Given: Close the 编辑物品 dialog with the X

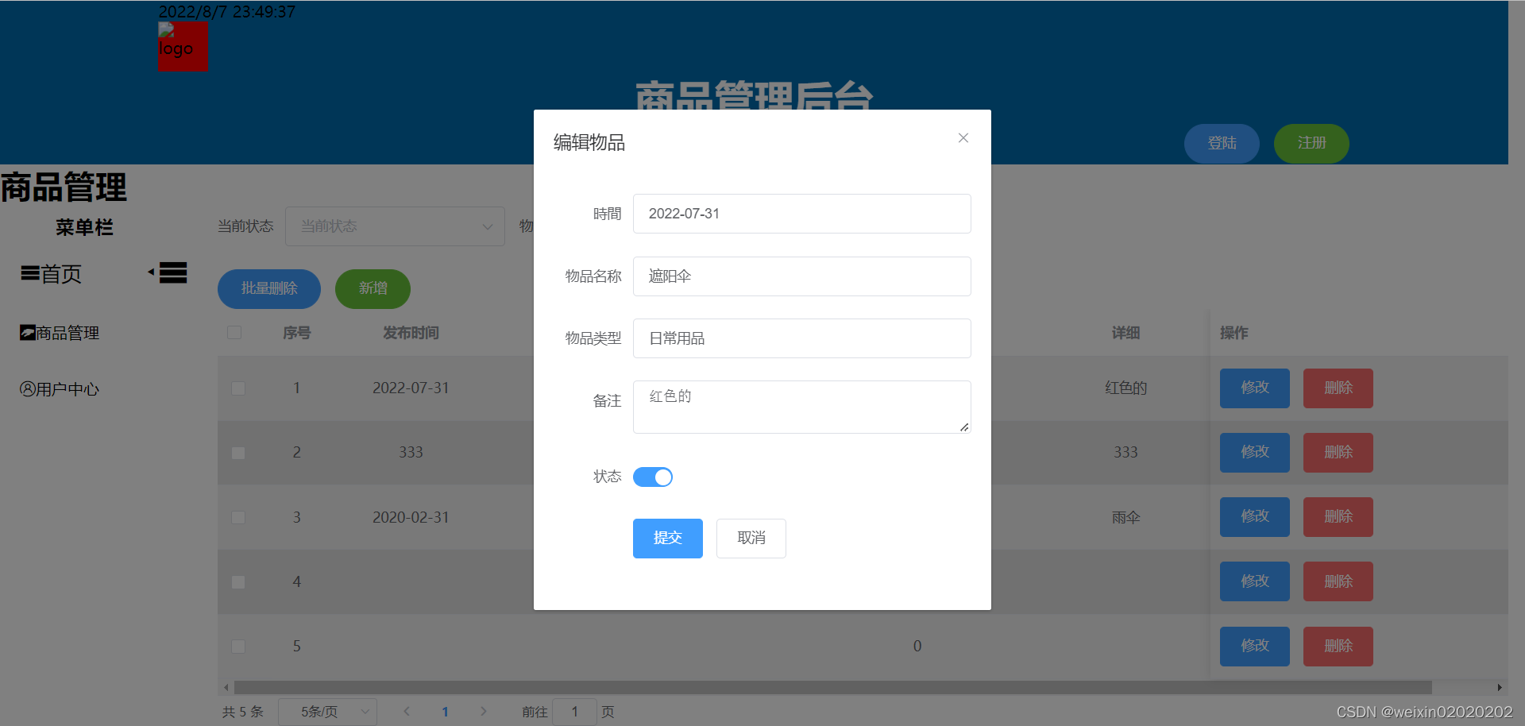Looking at the screenshot, I should [963, 137].
